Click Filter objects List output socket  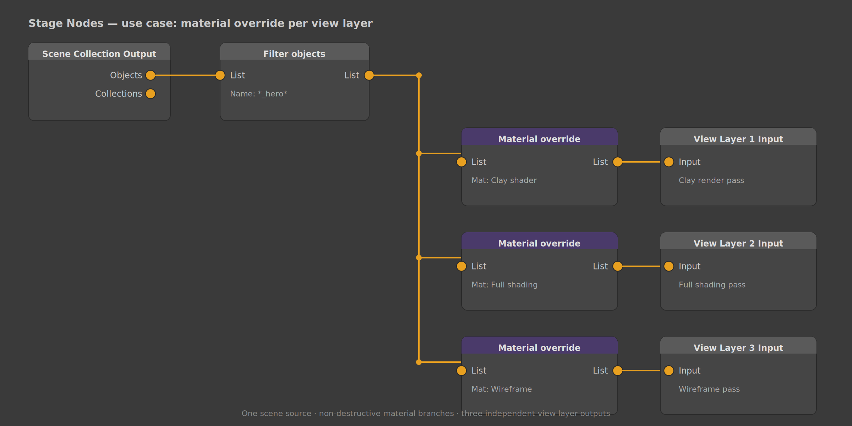click(369, 75)
